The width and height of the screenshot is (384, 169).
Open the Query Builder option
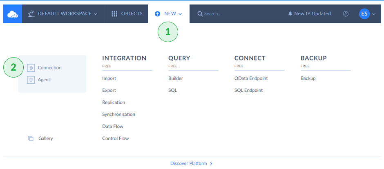[176, 78]
